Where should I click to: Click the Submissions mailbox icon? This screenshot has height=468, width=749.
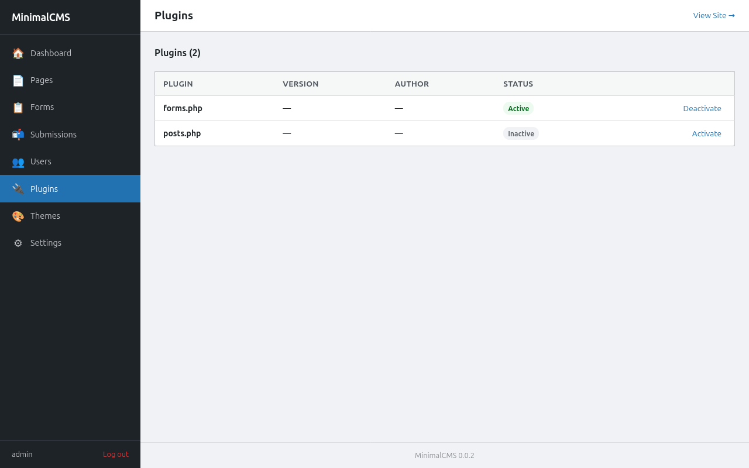[x=18, y=135]
